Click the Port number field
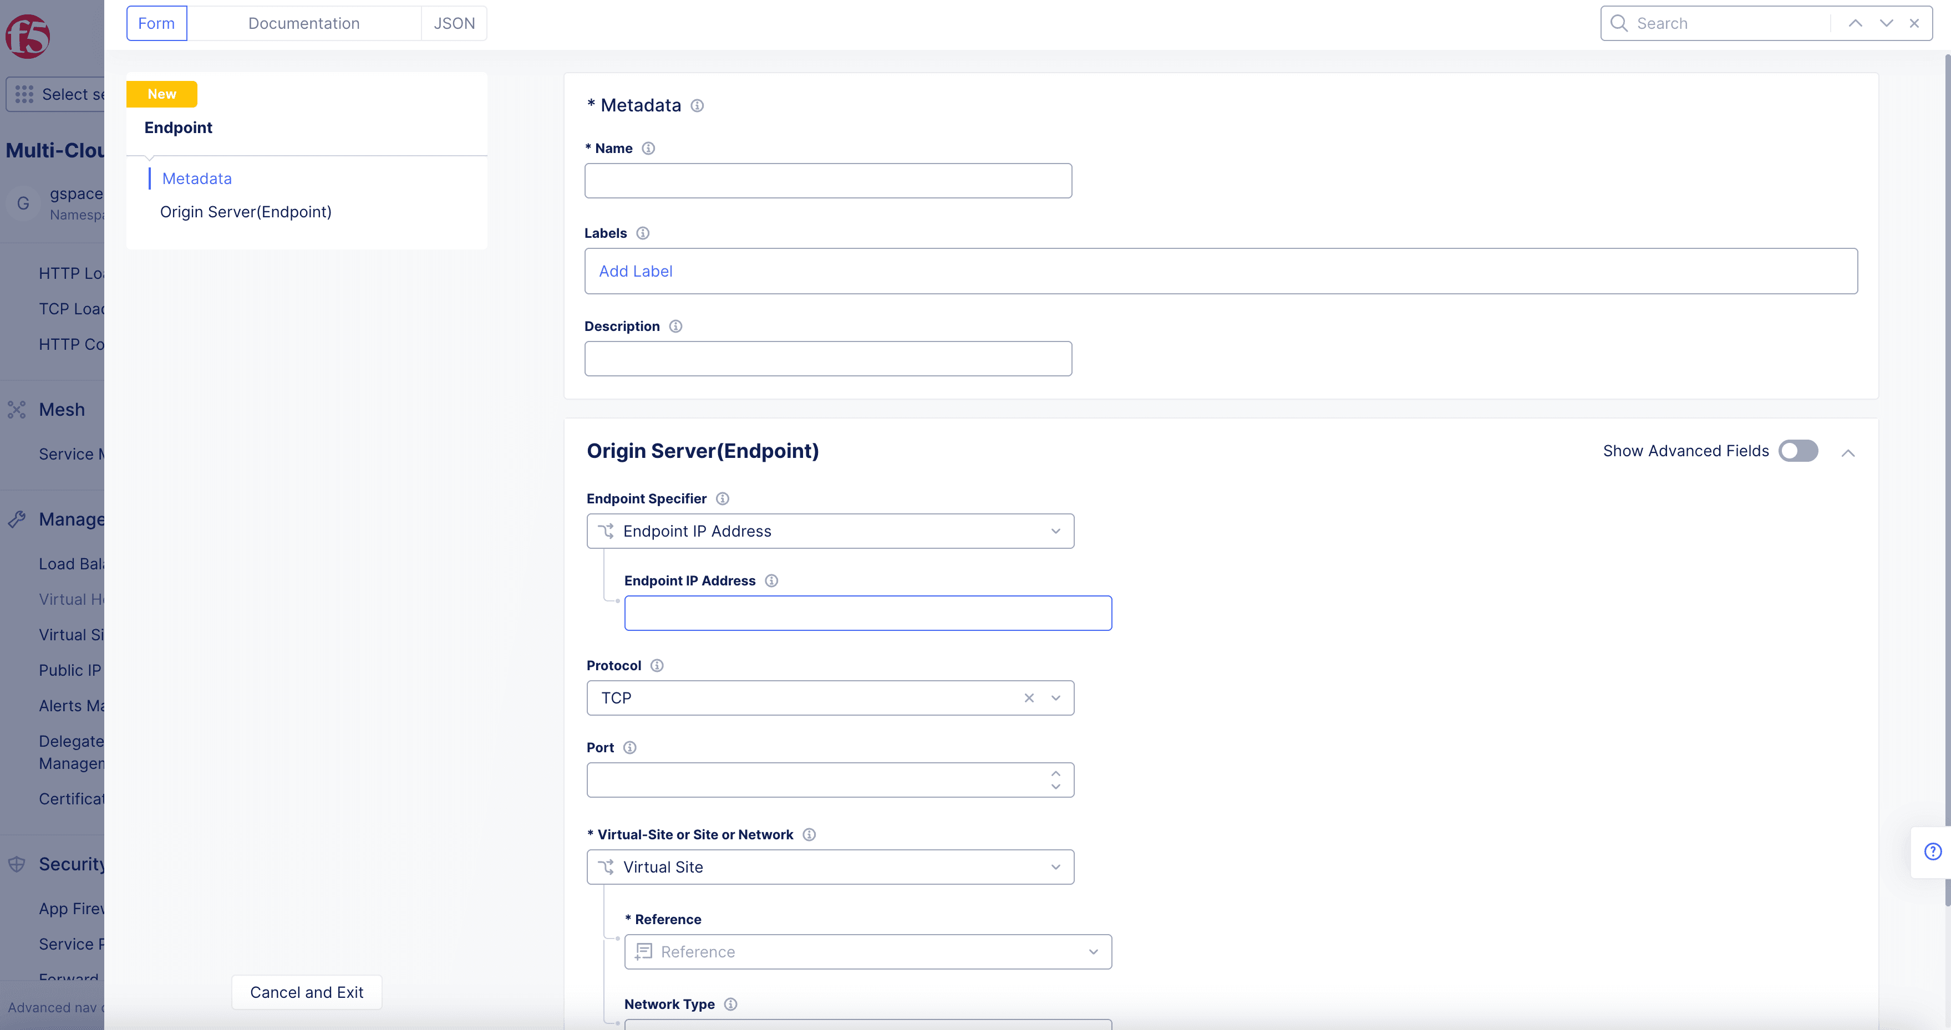 [830, 780]
